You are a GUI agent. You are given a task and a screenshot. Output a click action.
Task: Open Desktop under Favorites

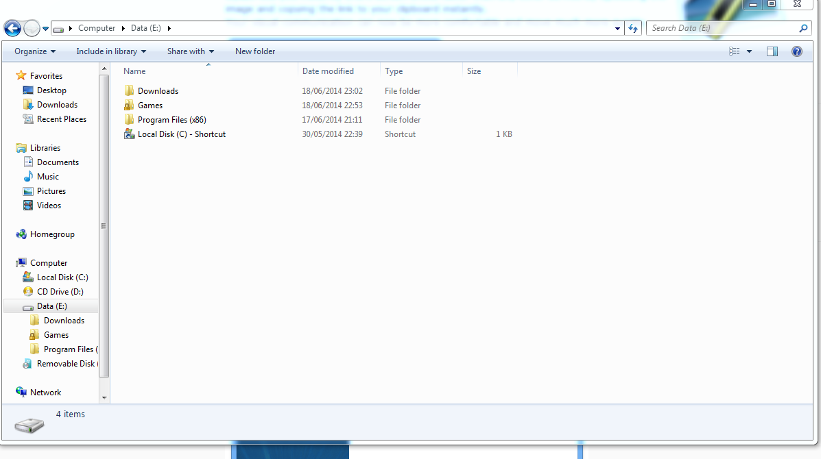(x=51, y=90)
